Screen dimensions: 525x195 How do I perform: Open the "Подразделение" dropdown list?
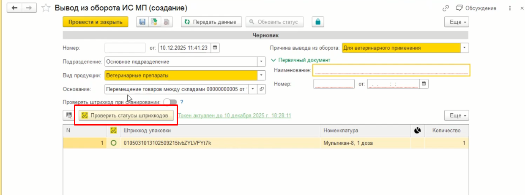pos(262,61)
